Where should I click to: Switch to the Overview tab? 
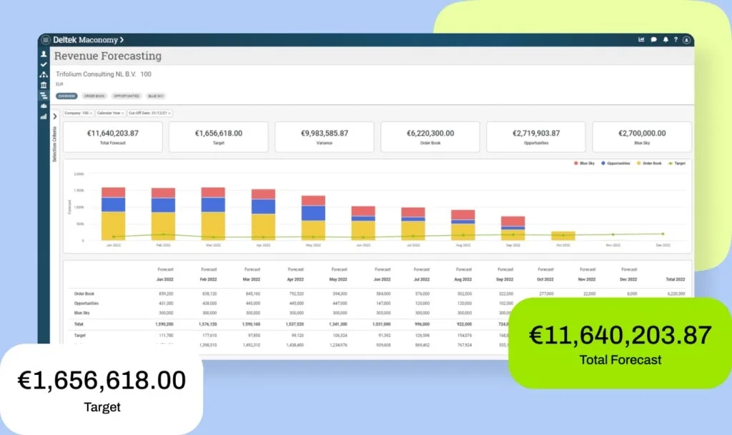pyautogui.click(x=66, y=96)
